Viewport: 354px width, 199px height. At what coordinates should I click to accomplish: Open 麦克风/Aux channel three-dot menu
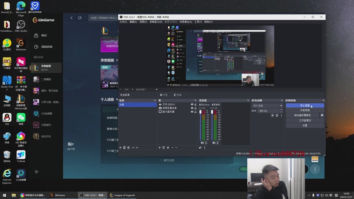tap(206, 143)
